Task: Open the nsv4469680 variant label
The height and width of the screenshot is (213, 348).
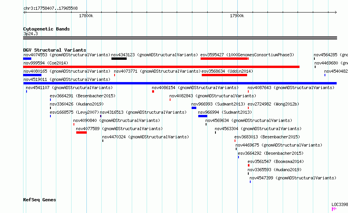Action: click(331, 63)
